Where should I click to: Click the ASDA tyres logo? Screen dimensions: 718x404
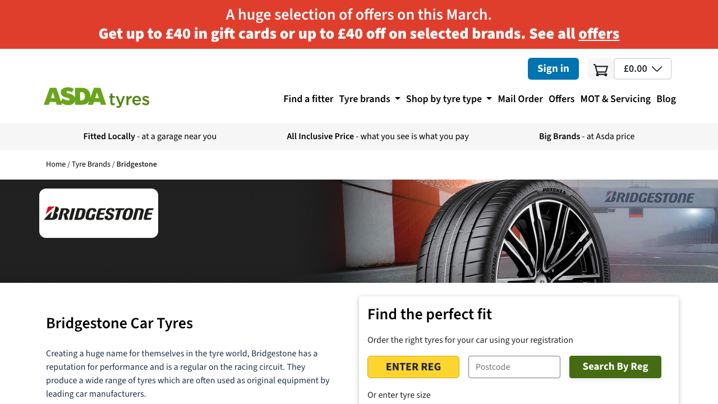point(96,98)
